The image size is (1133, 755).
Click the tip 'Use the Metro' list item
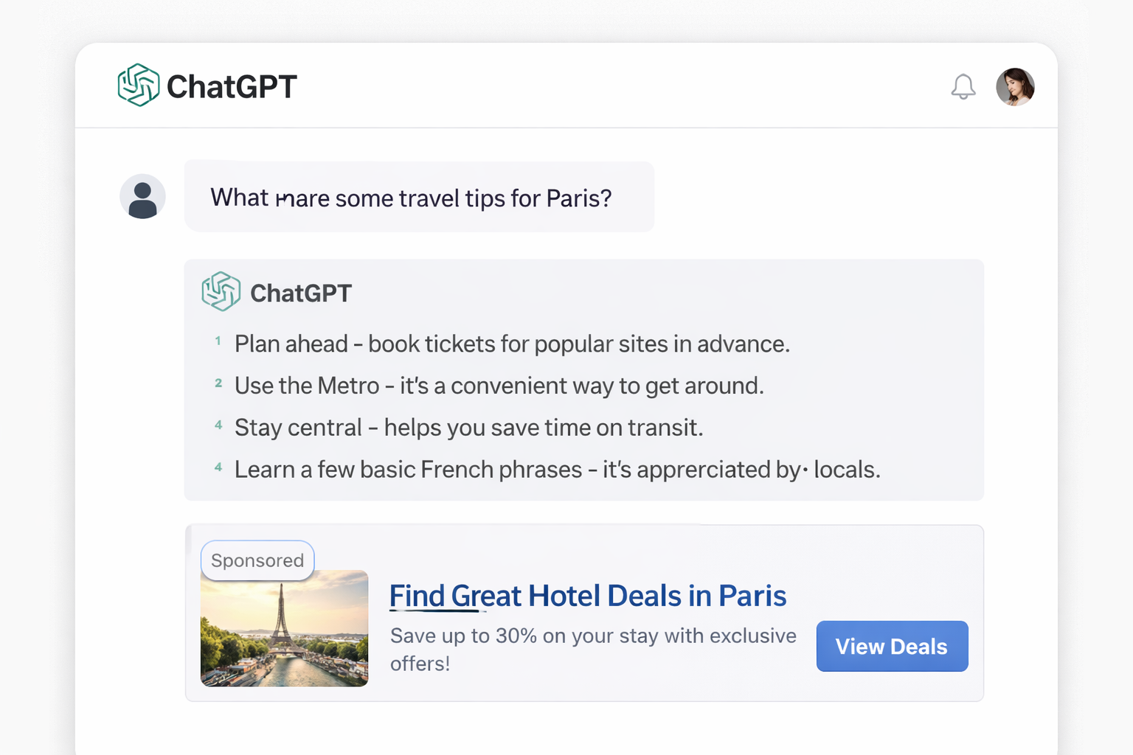point(499,385)
